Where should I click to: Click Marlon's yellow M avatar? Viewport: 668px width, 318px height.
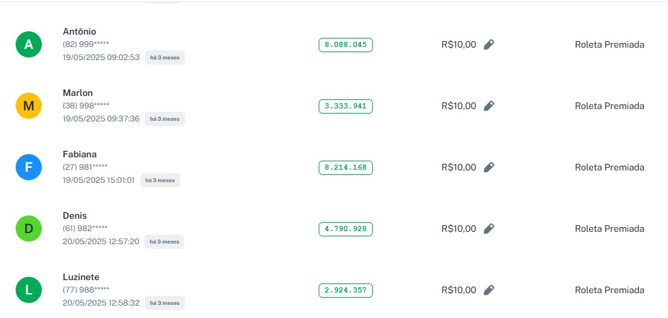click(29, 106)
